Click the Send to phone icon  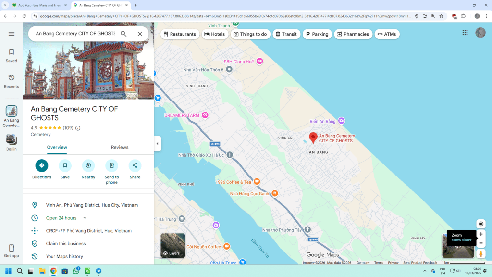coord(111,166)
